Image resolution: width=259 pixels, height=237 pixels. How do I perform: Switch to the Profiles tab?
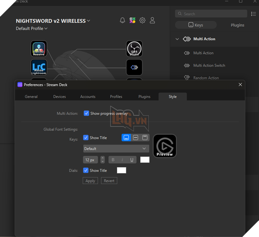click(x=116, y=96)
